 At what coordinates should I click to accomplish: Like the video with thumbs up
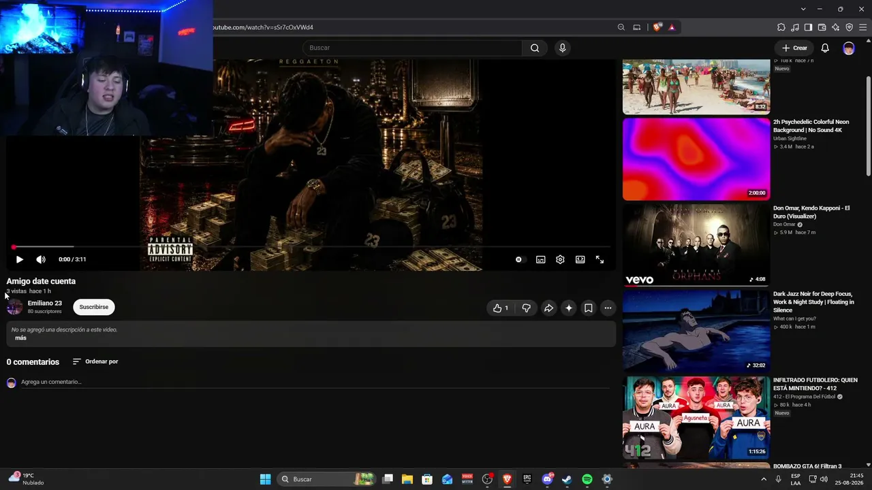pyautogui.click(x=500, y=308)
